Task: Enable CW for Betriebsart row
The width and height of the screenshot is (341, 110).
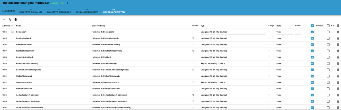Action: point(328,32)
